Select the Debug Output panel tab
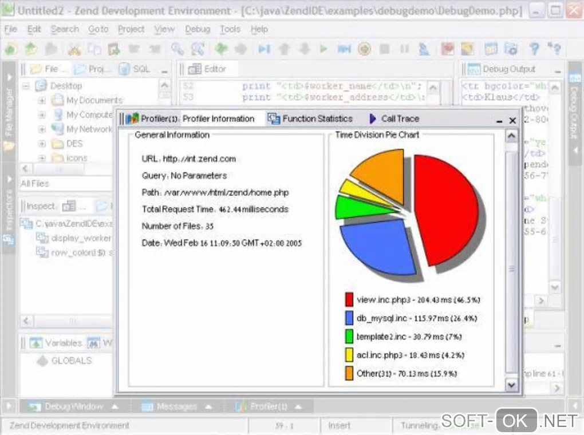 click(502, 69)
